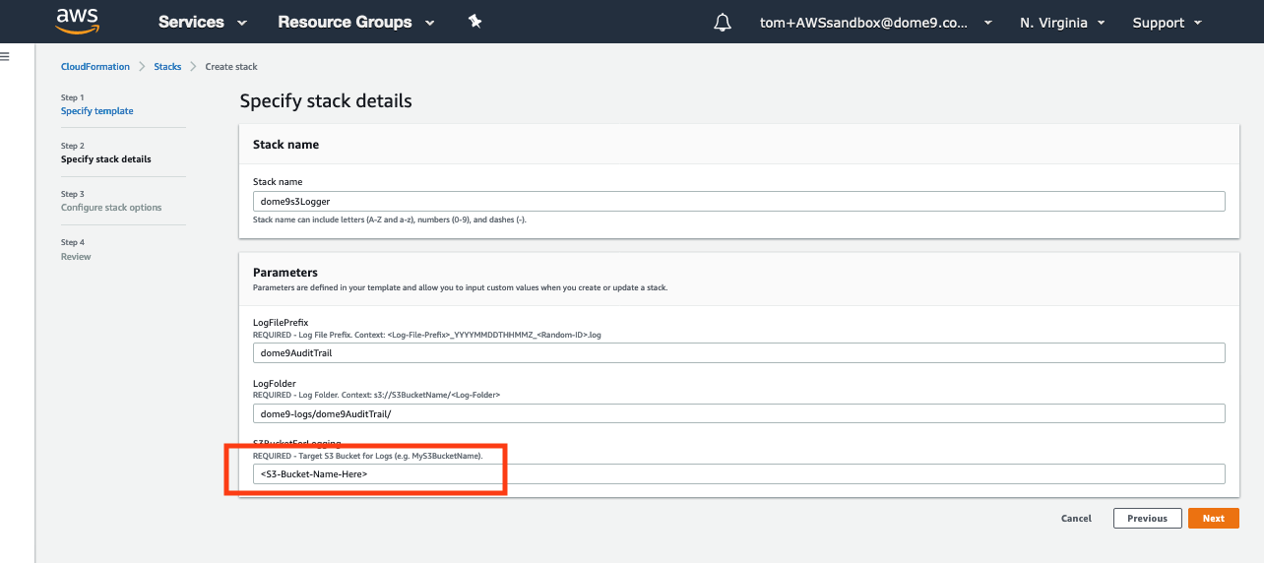
Task: Open Step 1 Specify template link
Action: coord(97,111)
